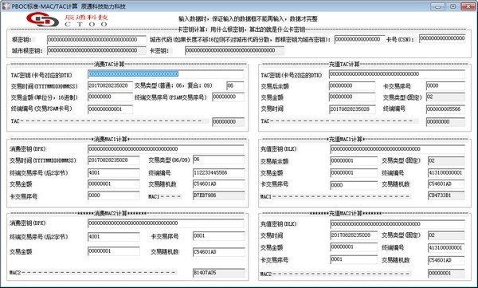This screenshot has height=288, width=478.
Task: Focus the 根密钥 root key field
Action: (96, 40)
